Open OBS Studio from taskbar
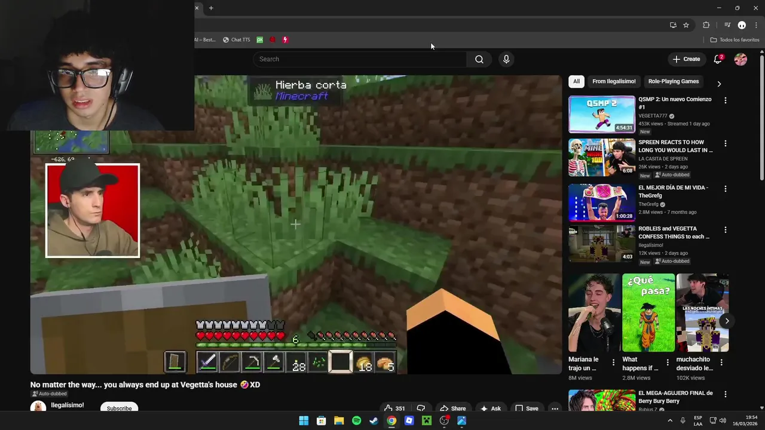Screen dimensions: 765x430 pos(444,421)
